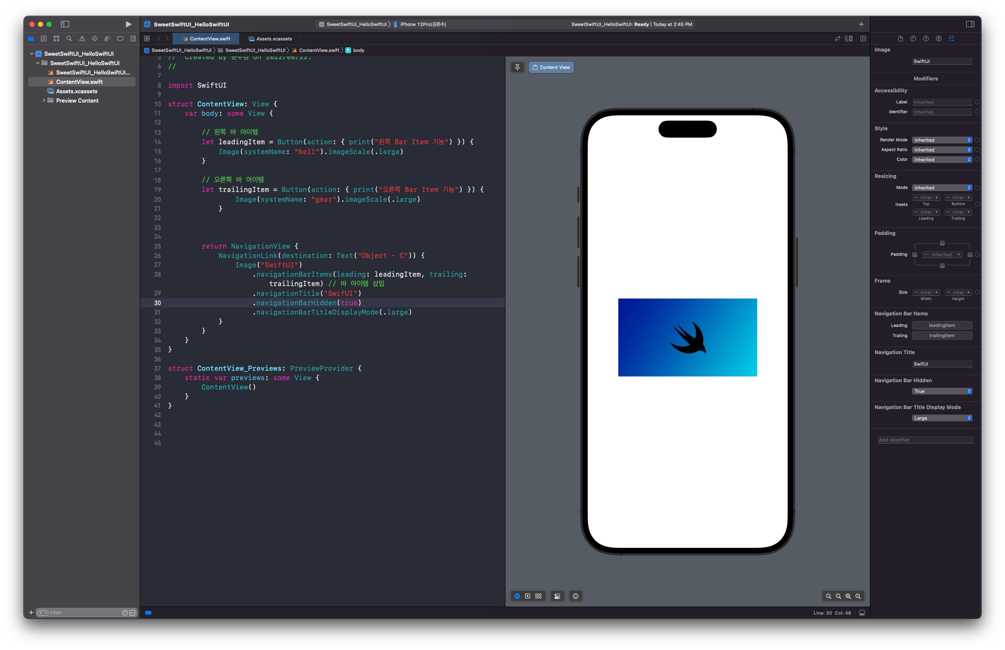The image size is (1005, 650).
Task: Open the Issue navigator warning icon
Action: point(82,39)
